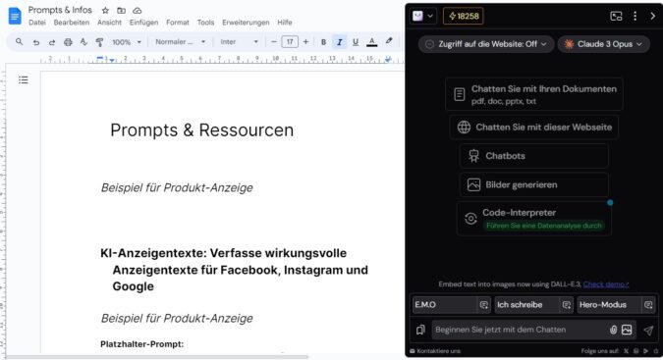
Task: Select the Hero-Modus prompt preset
Action: (609, 305)
